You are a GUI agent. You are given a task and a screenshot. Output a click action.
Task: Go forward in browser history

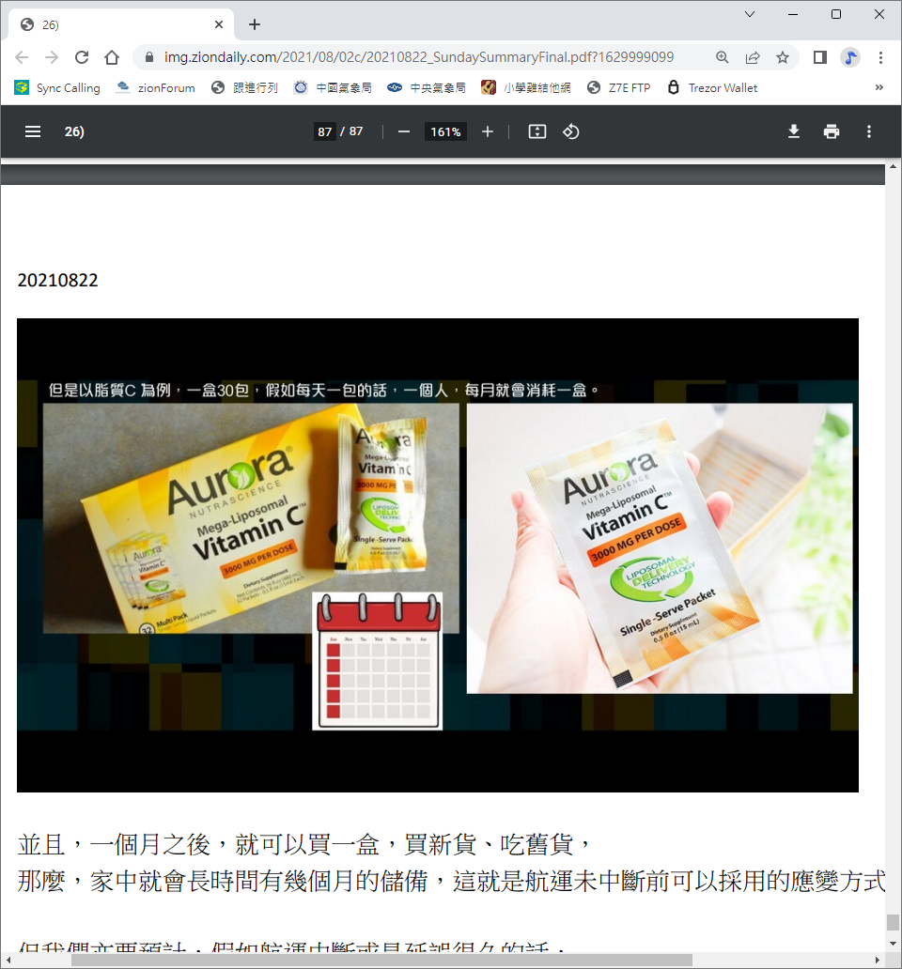52,57
